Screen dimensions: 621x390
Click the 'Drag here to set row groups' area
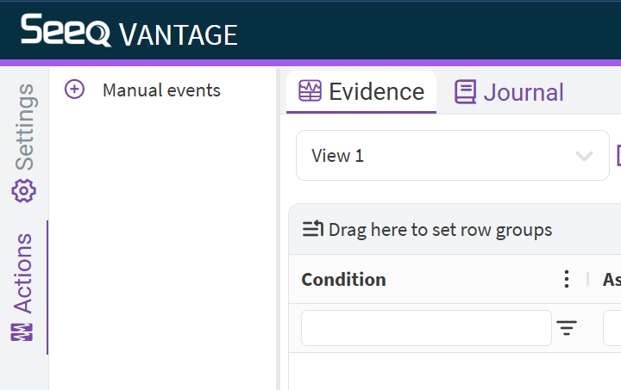(440, 230)
